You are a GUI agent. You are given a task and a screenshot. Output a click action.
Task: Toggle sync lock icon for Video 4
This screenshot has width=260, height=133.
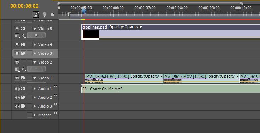pyautogui.click(x=23, y=44)
